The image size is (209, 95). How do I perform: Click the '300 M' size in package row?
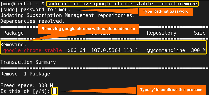(x=198, y=50)
